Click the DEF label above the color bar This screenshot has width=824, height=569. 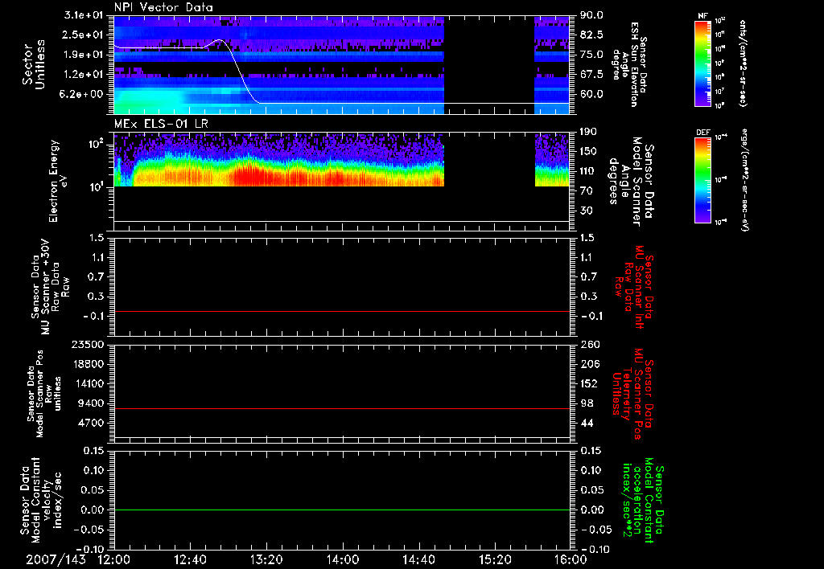[702, 133]
